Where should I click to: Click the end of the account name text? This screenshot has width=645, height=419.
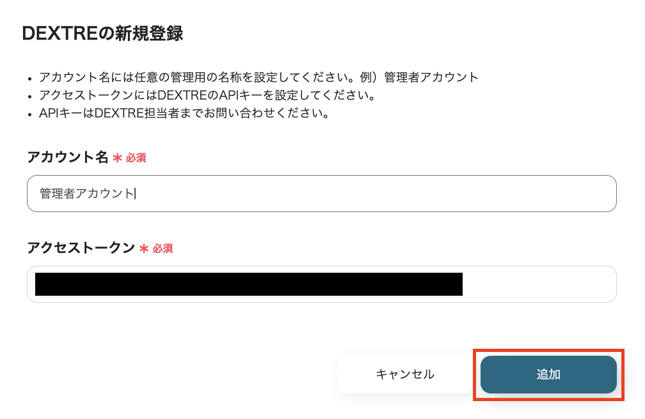click(134, 193)
